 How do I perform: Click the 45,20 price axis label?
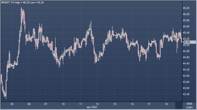186,39
